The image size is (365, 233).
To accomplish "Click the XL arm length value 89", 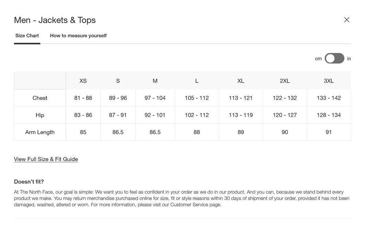I will point(241,132).
